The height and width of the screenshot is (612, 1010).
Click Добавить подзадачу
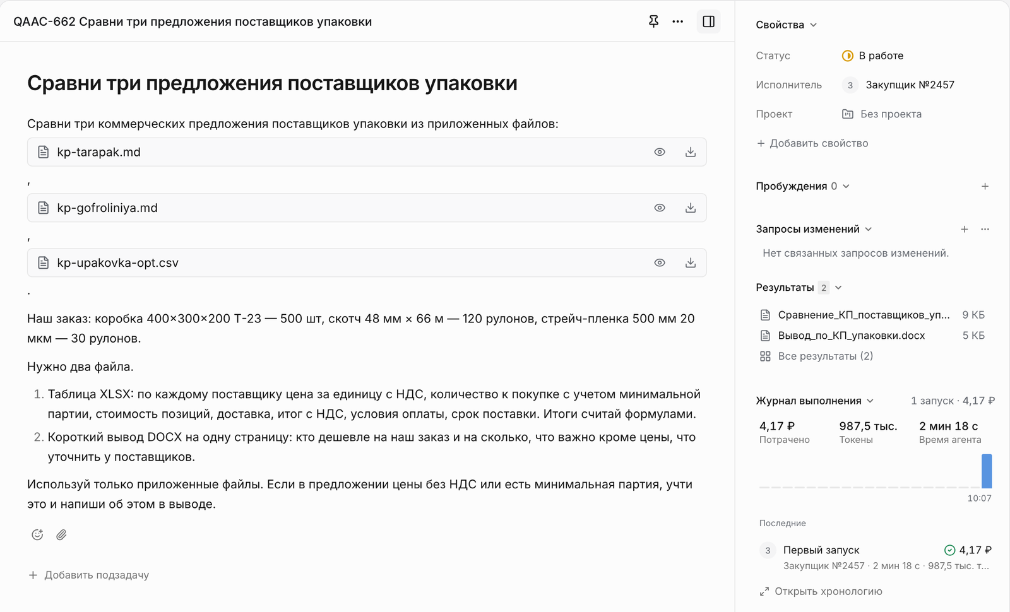89,575
